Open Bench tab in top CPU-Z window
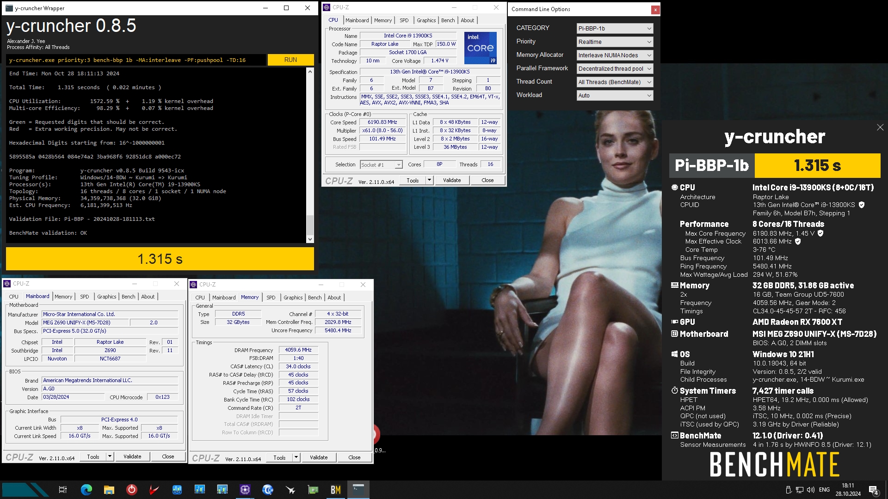The image size is (888, 499). point(448,20)
